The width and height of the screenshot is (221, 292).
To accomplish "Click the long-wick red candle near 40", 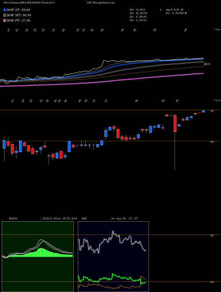I will click(175, 123).
